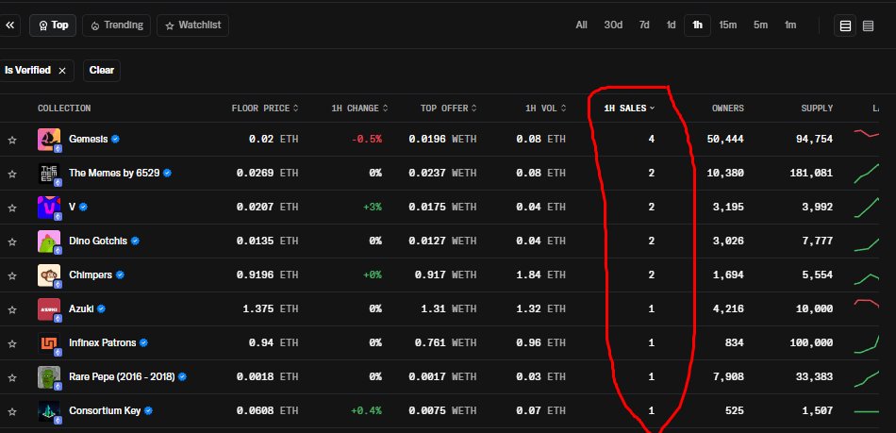Click the Collection column header

pos(64,108)
